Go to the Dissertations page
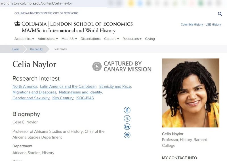The image size is (227, 161). (91, 39)
